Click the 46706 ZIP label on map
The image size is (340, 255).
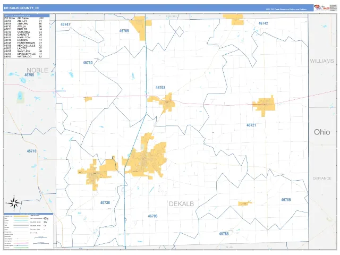[152, 216]
